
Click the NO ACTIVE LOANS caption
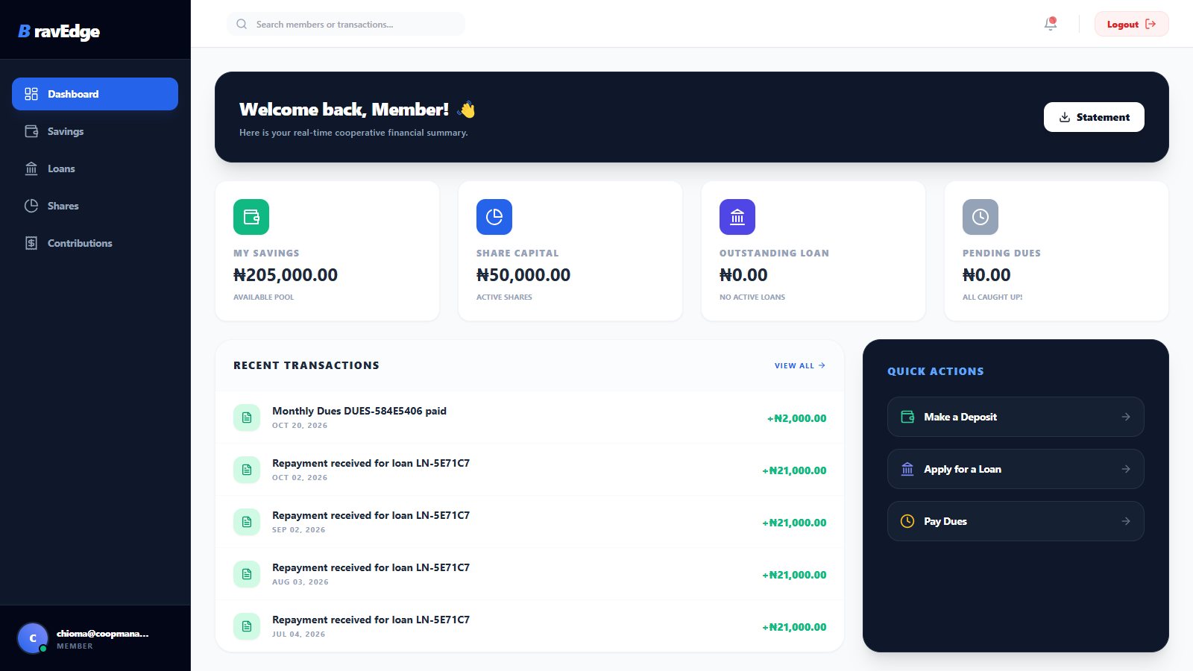point(752,297)
